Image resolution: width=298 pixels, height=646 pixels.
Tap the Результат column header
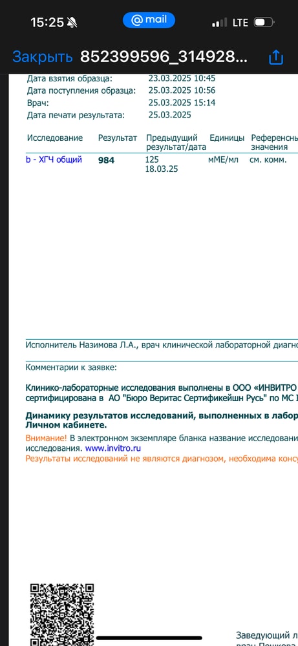[118, 138]
